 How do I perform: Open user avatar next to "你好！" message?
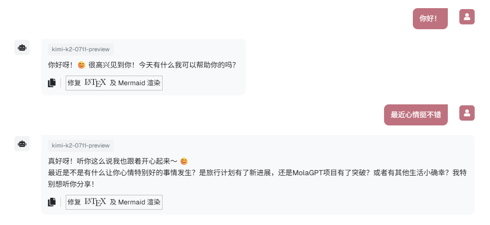(x=467, y=17)
